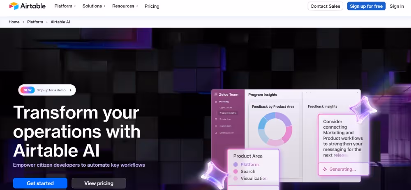This screenshot has width=411, height=190.
Task: Click the Zelos Team title
Action: (x=229, y=95)
